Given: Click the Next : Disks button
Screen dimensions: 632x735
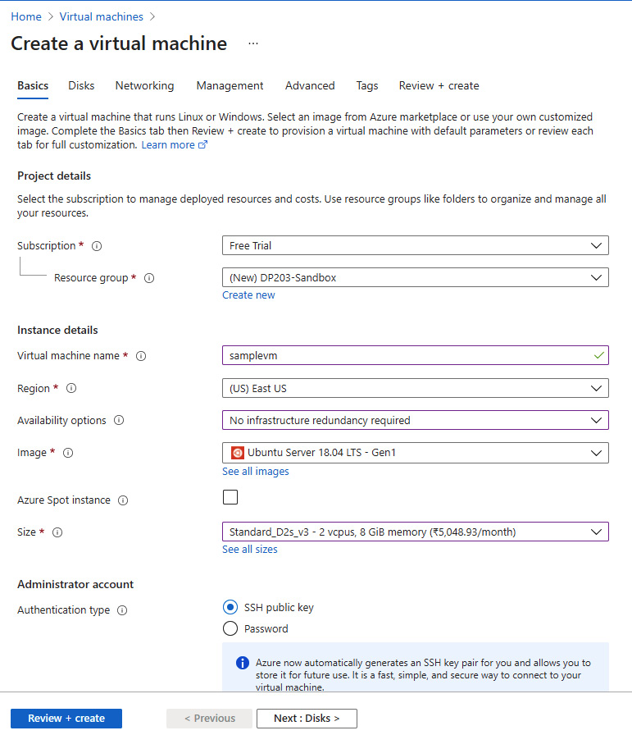Looking at the screenshot, I should [307, 719].
